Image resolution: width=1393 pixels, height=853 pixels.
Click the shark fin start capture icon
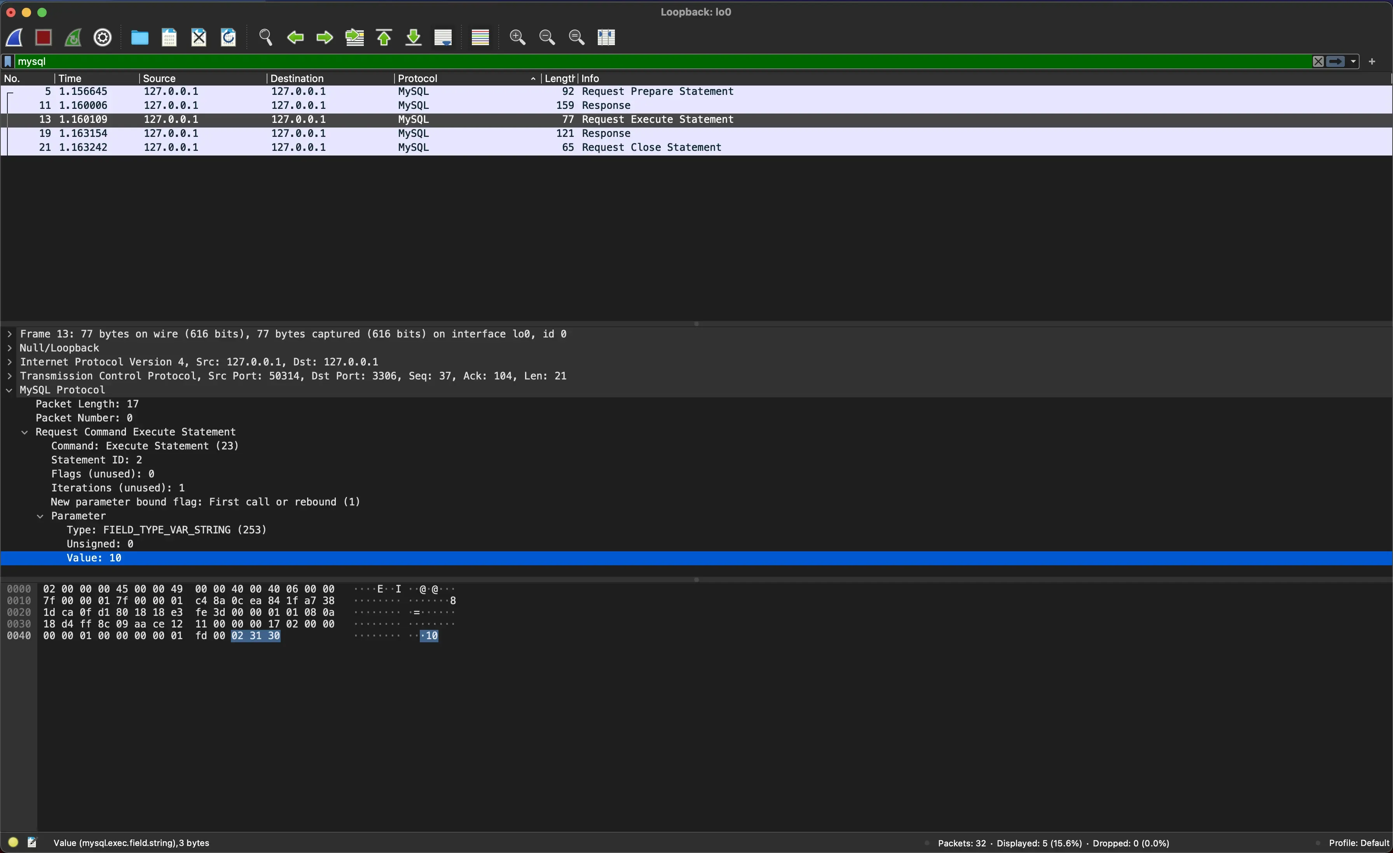[14, 37]
